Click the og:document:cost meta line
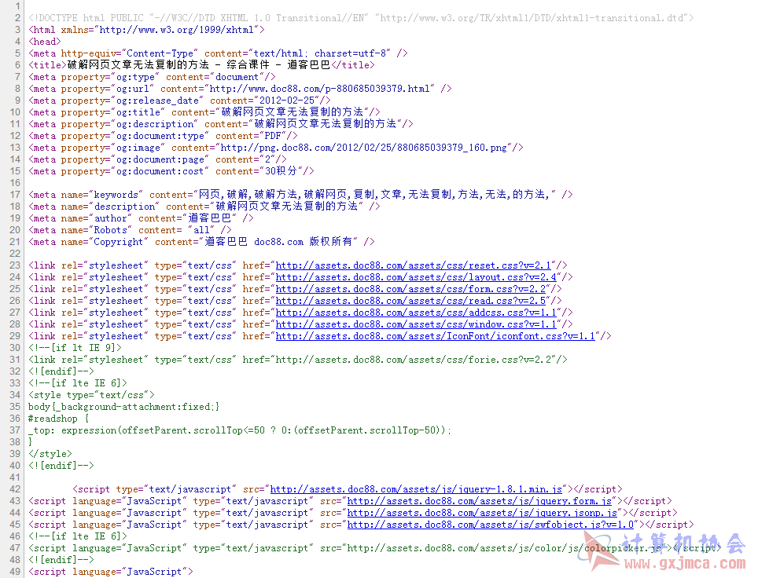This screenshot has height=578, width=758. pyautogui.click(x=171, y=171)
